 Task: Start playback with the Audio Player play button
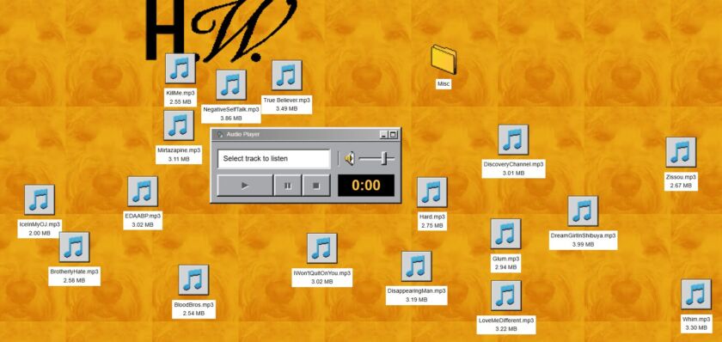pos(245,186)
